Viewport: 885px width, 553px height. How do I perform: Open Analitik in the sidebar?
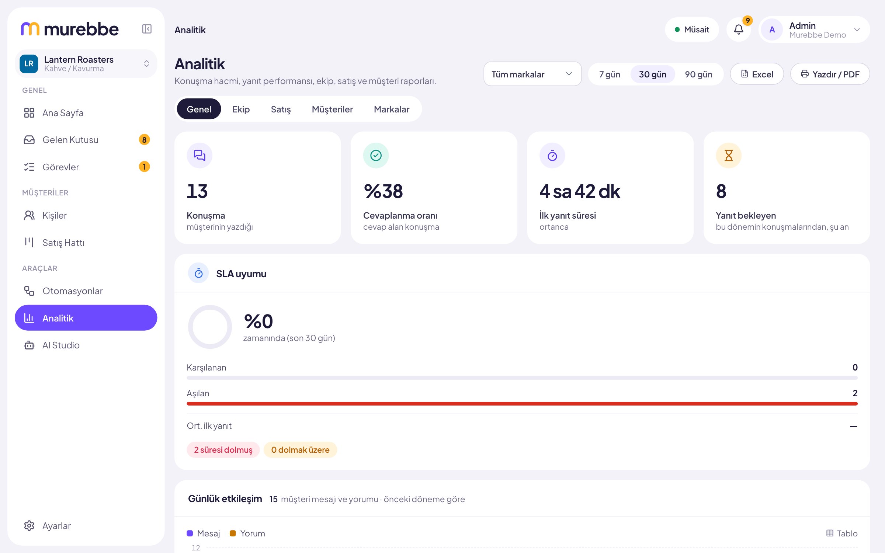tap(86, 318)
